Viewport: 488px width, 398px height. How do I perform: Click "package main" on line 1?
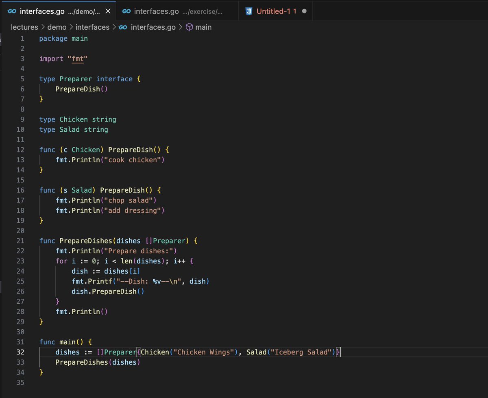point(63,39)
